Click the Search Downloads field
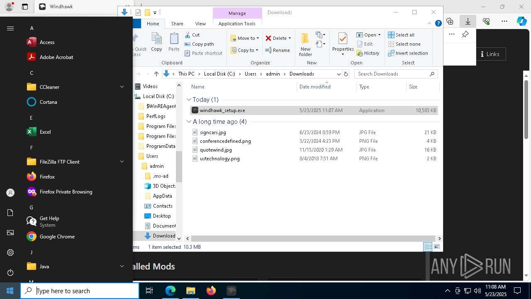 tap(396, 74)
